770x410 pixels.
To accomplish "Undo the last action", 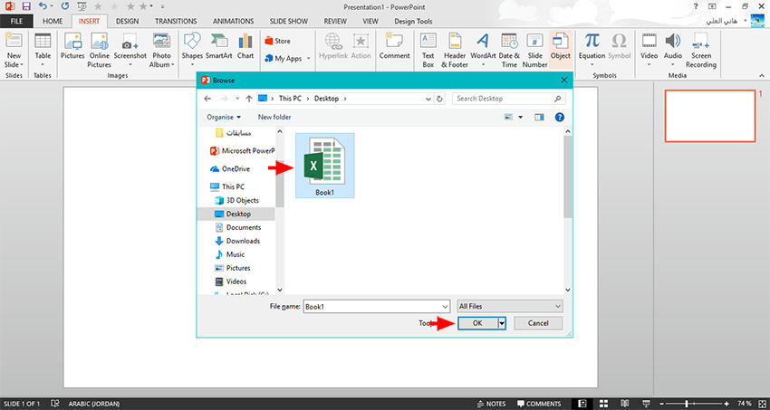I will (43, 6).
